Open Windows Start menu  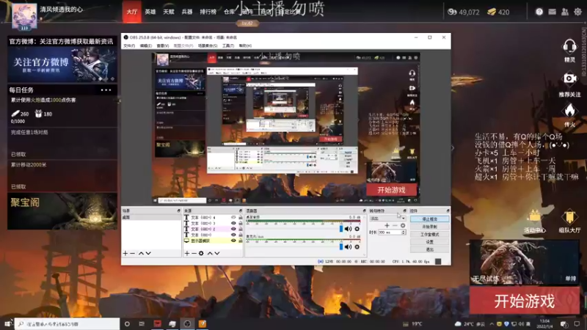tap(7, 324)
